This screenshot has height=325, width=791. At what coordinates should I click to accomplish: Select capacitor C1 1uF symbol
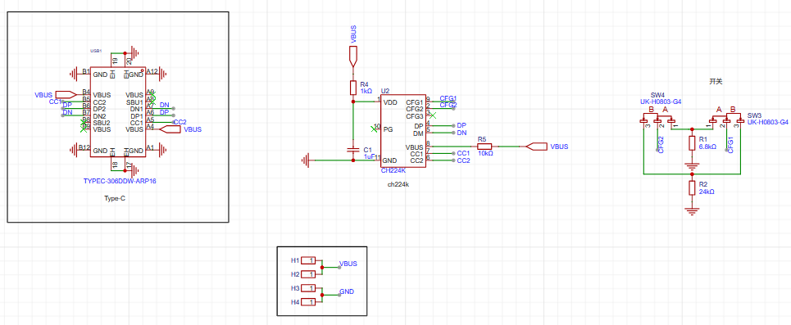(353, 150)
